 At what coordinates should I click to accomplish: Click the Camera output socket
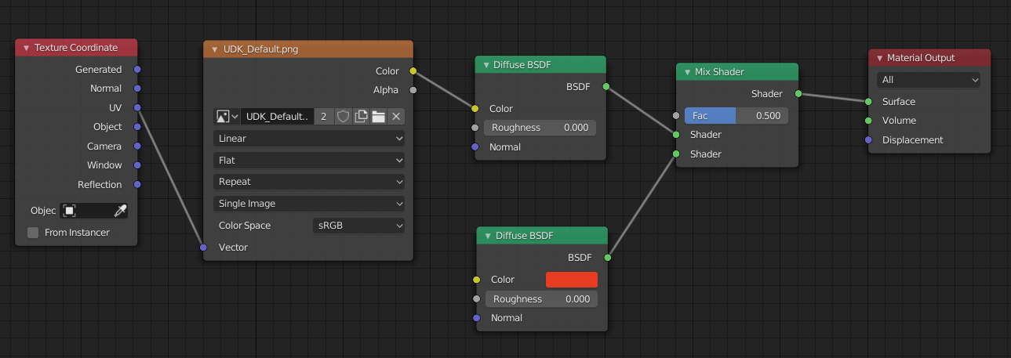(x=137, y=146)
